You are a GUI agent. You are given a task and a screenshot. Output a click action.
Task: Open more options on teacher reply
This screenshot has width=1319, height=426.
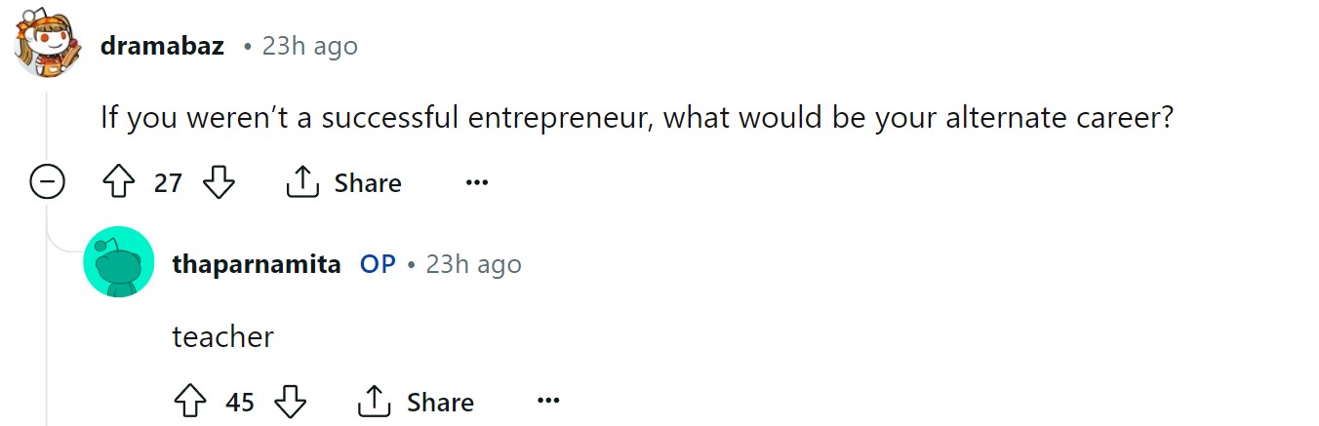pos(548,402)
